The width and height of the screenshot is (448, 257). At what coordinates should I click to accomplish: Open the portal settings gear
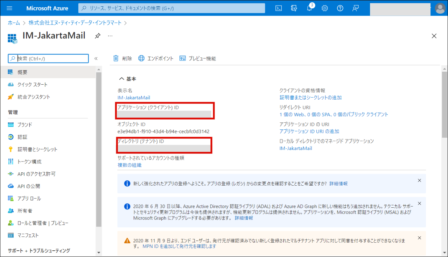click(325, 8)
